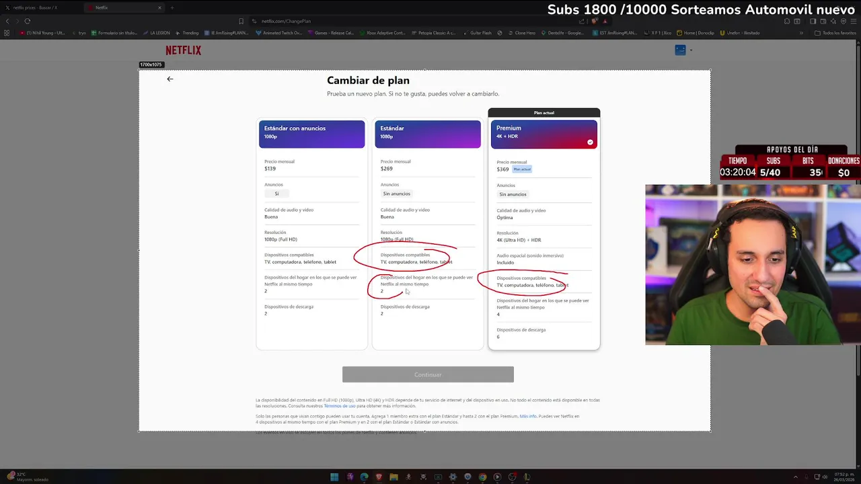861x484 pixels.
Task: Click the $369 monthly price
Action: [x=502, y=169]
